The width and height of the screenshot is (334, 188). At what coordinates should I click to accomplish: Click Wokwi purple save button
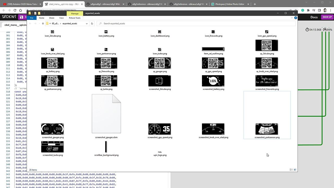22,17
